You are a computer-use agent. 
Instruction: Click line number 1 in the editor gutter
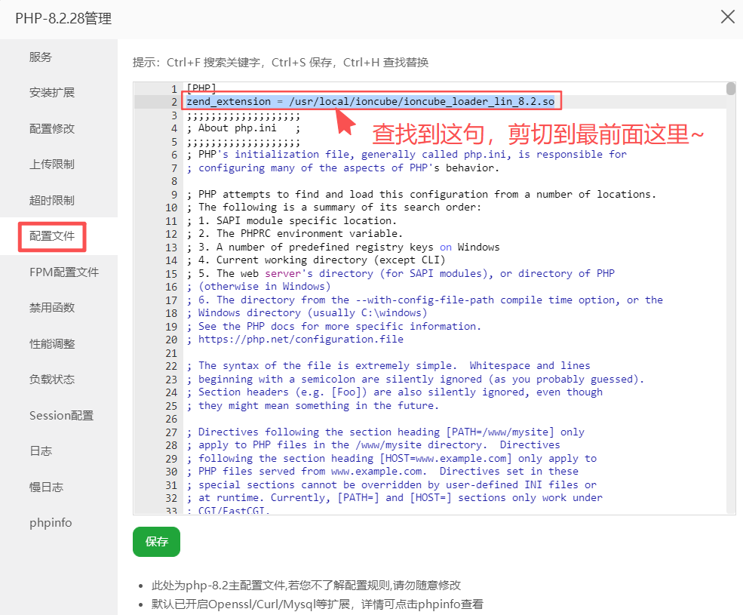(x=174, y=88)
